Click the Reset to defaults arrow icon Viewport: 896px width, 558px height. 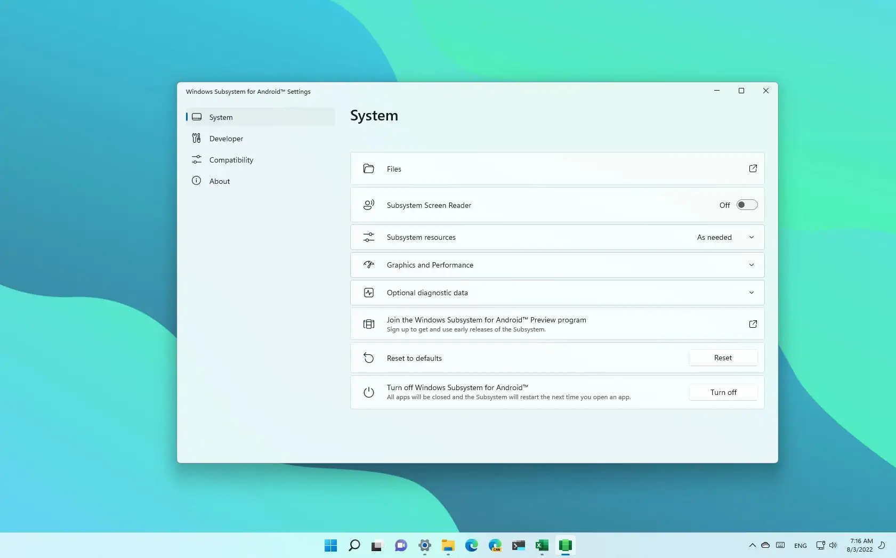coord(368,358)
